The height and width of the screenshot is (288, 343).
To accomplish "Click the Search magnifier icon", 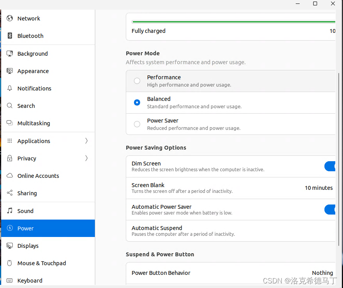I will (x=10, y=106).
